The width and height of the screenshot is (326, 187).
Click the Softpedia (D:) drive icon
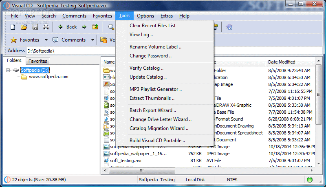[x=16, y=70]
